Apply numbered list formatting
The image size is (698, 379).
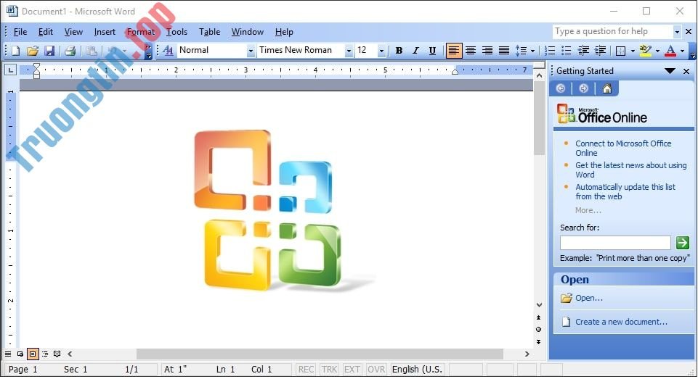point(551,51)
